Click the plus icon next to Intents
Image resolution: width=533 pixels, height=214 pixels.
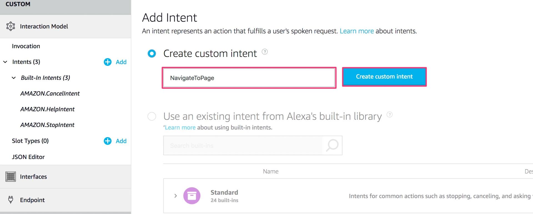click(x=107, y=62)
